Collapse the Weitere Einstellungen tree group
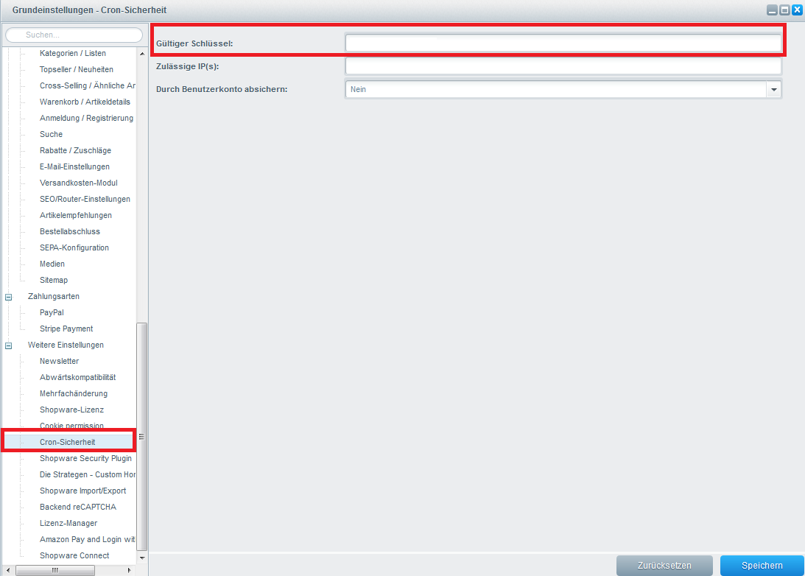Image resolution: width=805 pixels, height=576 pixels. [8, 345]
